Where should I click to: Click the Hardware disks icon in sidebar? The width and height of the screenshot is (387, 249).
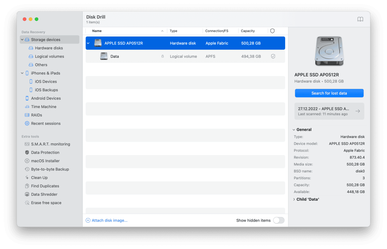(31, 48)
